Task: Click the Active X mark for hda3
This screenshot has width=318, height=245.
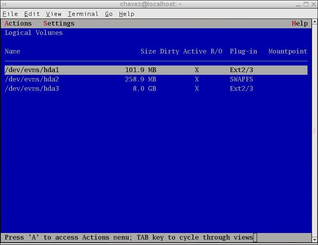Action: pyautogui.click(x=197, y=89)
